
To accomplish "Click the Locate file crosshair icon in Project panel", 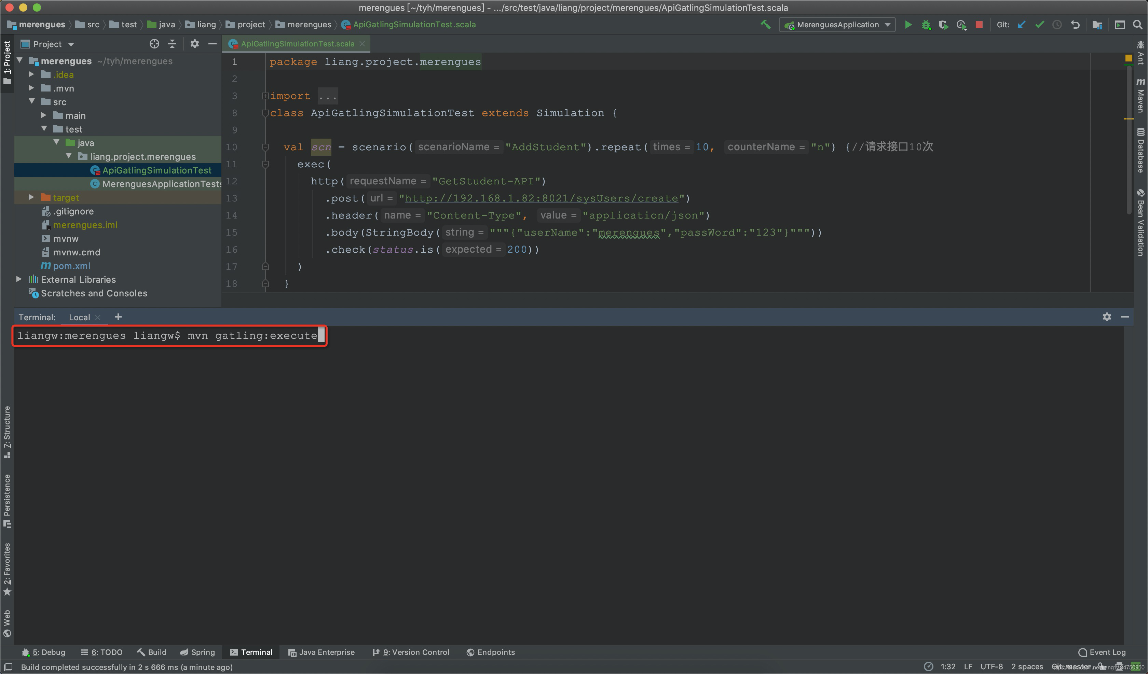I will click(x=154, y=44).
